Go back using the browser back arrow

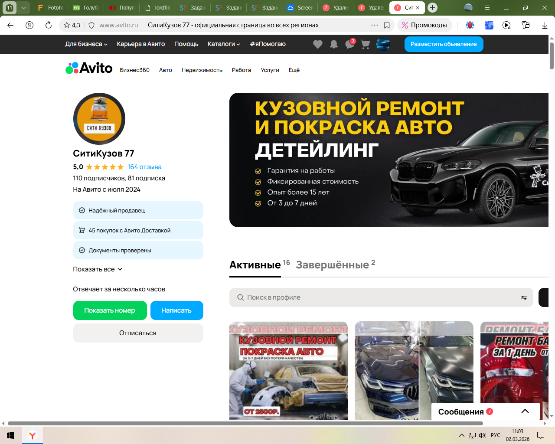point(10,25)
